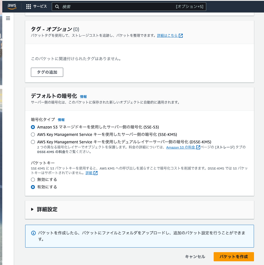
Task: Open the Amazon S3 の料金 link
Action: 180,147
